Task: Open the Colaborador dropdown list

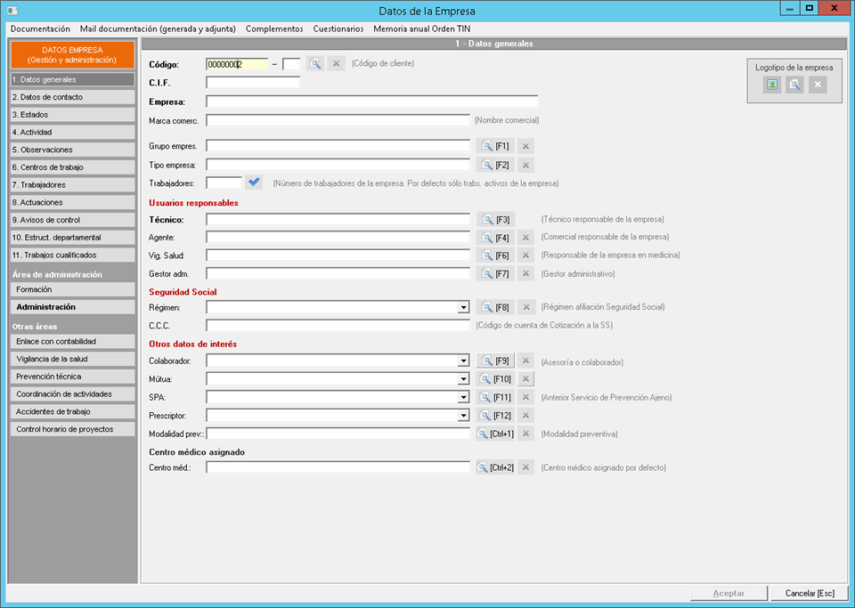Action: click(x=463, y=361)
